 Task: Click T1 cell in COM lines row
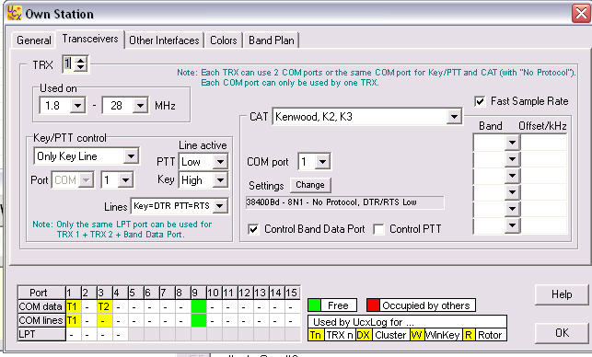point(74,320)
